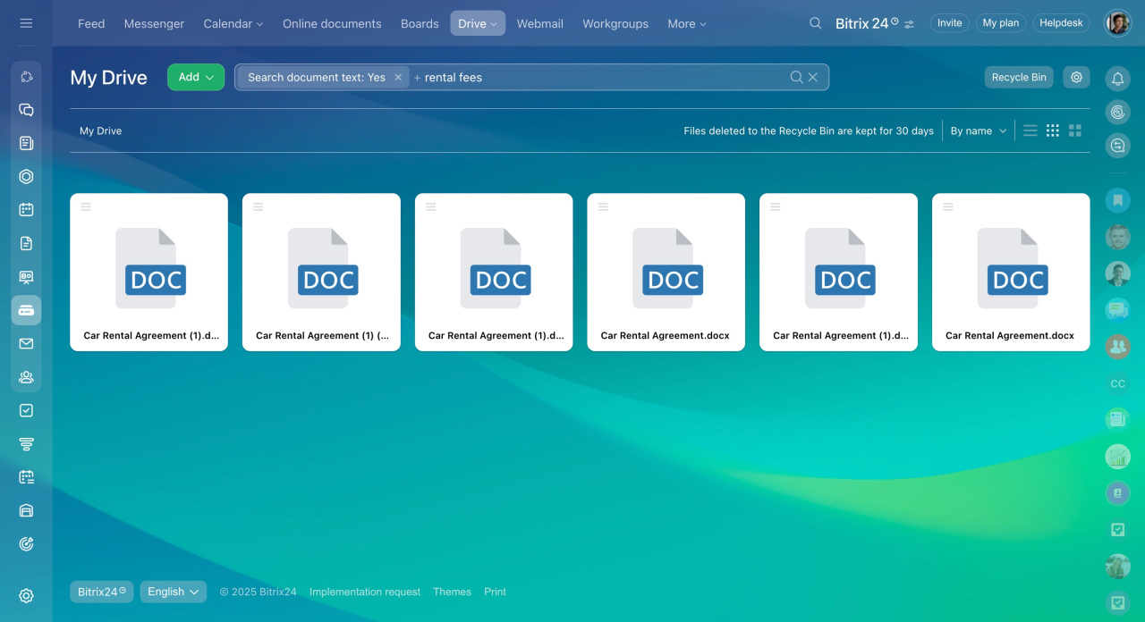
Task: Remove the 'Search document text: Yes' filter
Action: click(x=398, y=78)
